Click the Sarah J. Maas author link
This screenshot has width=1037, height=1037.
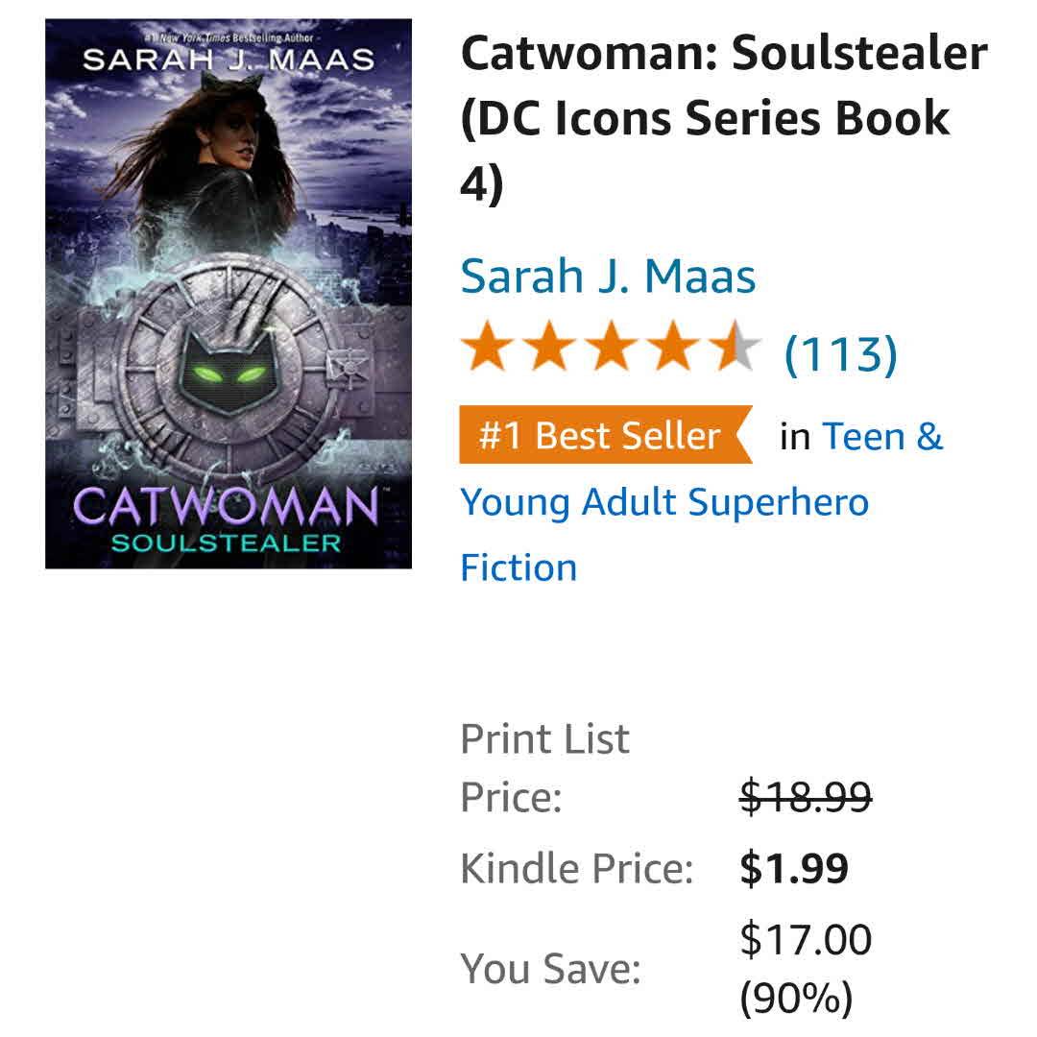[608, 277]
